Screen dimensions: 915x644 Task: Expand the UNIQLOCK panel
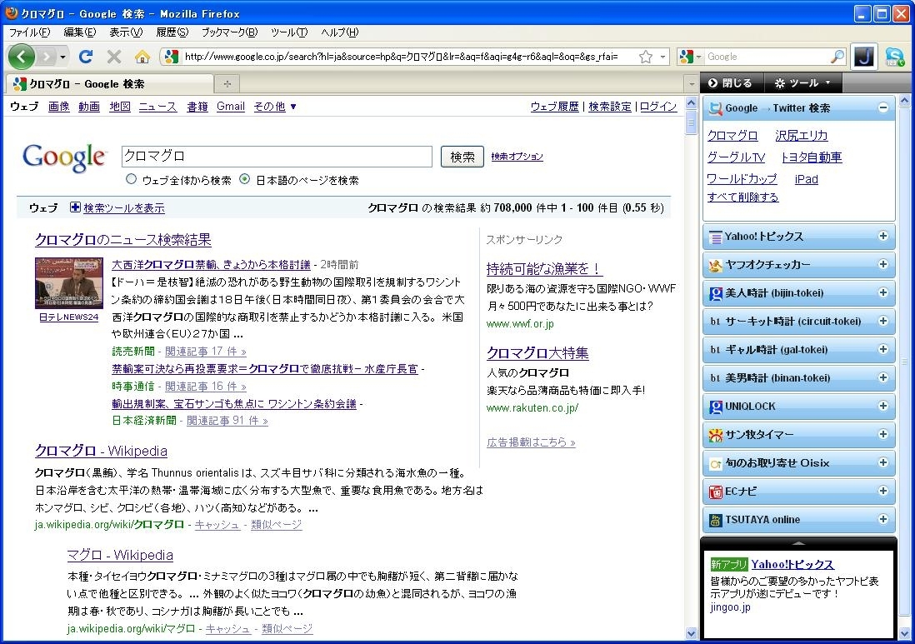tap(882, 406)
